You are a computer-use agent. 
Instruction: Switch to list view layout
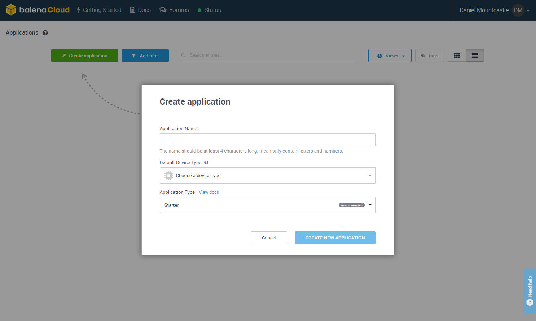[x=475, y=56]
